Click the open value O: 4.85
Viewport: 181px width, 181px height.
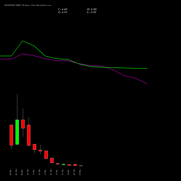point(63,12)
